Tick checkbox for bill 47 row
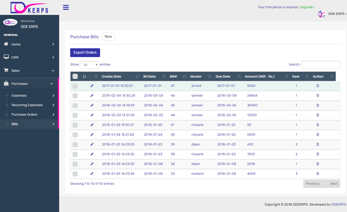 point(75,86)
